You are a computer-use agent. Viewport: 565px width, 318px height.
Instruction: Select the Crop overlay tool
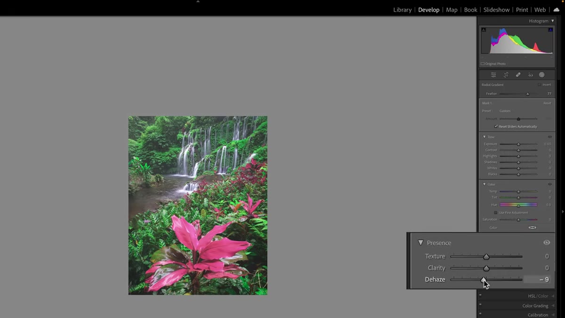pyautogui.click(x=506, y=75)
